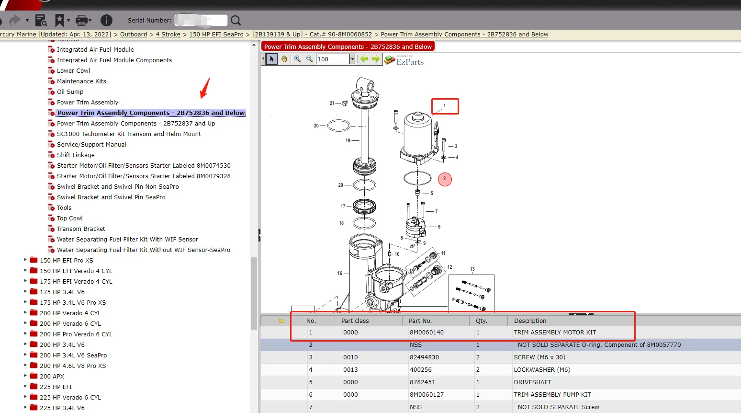Open Power Trim Assembly in the tree
This screenshot has height=413, width=741.
[x=88, y=102]
